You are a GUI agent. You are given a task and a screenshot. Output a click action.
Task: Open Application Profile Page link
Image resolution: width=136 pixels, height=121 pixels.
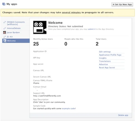(x=110, y=55)
